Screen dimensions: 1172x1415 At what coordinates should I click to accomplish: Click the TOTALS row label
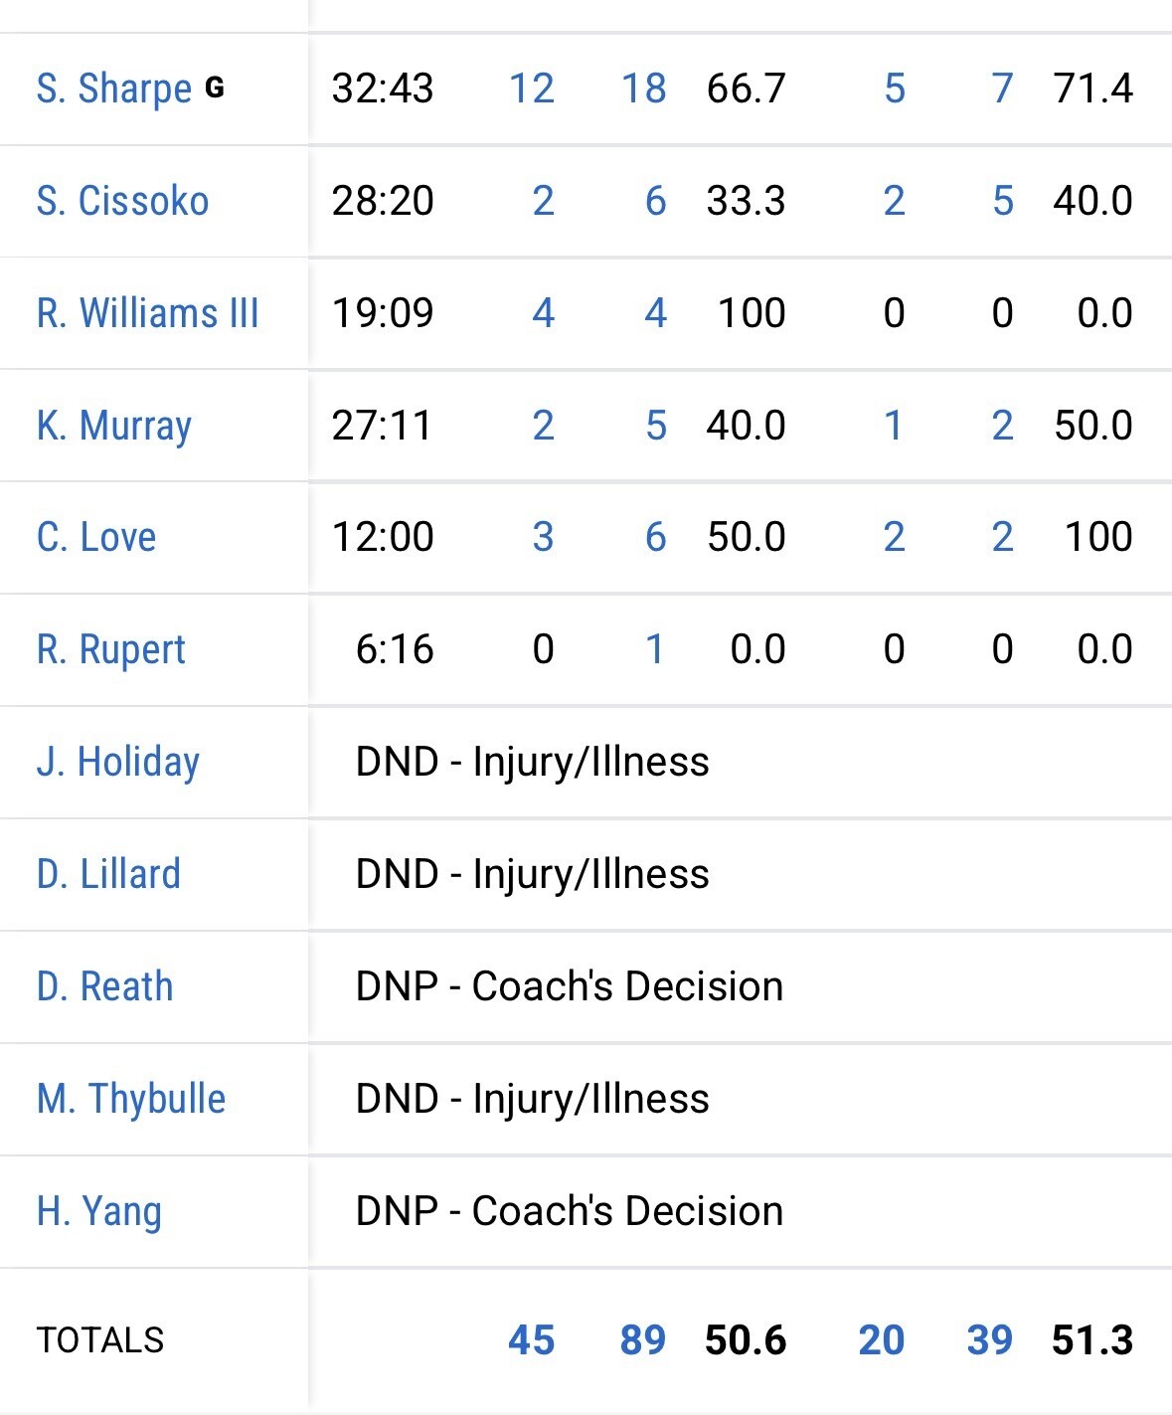pos(100,1340)
